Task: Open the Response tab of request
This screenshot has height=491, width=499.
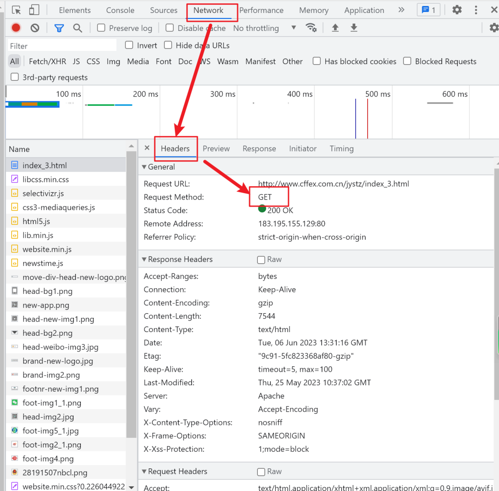Action: [259, 149]
